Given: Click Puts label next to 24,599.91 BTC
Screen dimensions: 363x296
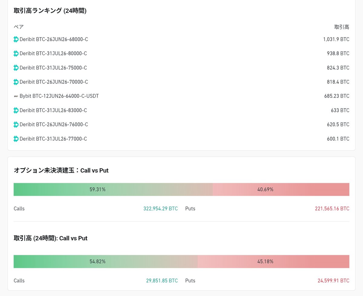Looking at the screenshot, I should pos(190,281).
